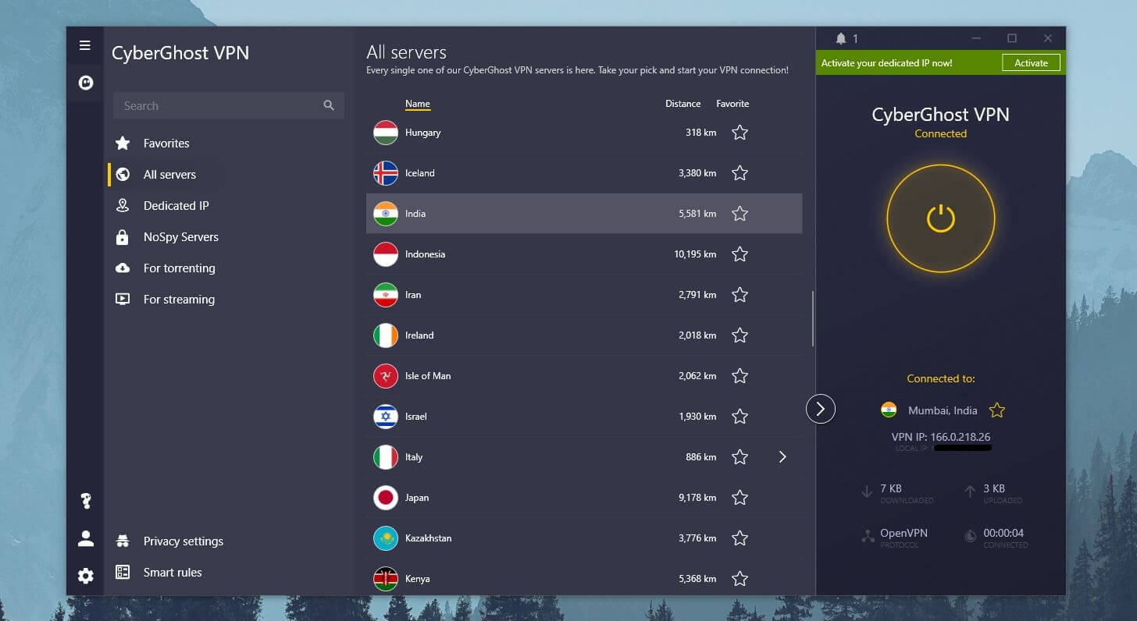Favorite Ireland with its star

coord(740,335)
